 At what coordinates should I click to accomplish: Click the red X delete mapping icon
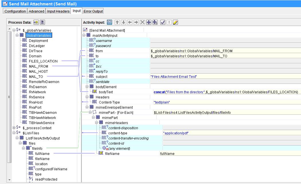click(142, 22)
